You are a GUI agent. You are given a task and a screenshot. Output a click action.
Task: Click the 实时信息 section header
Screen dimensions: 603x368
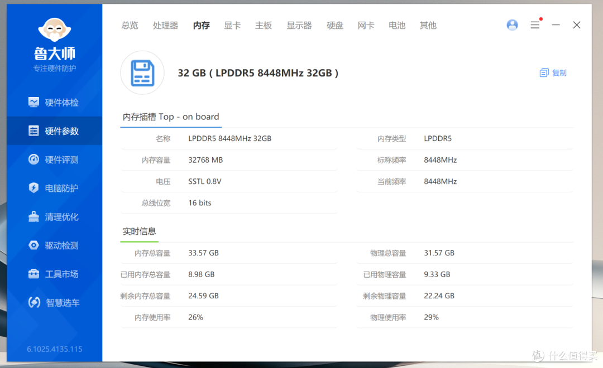[139, 231]
